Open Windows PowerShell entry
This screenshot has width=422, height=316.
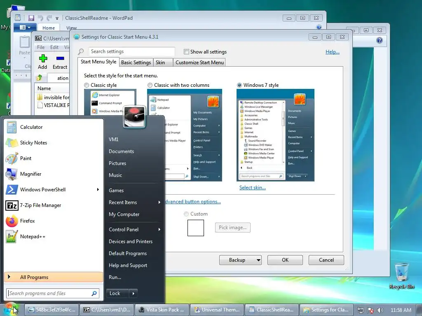pyautogui.click(x=54, y=189)
